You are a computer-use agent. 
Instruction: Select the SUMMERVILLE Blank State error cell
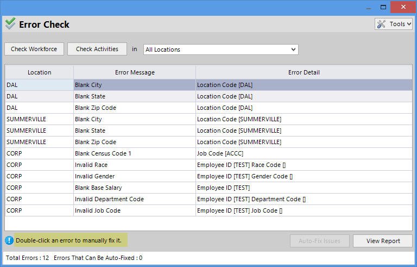click(x=135, y=131)
